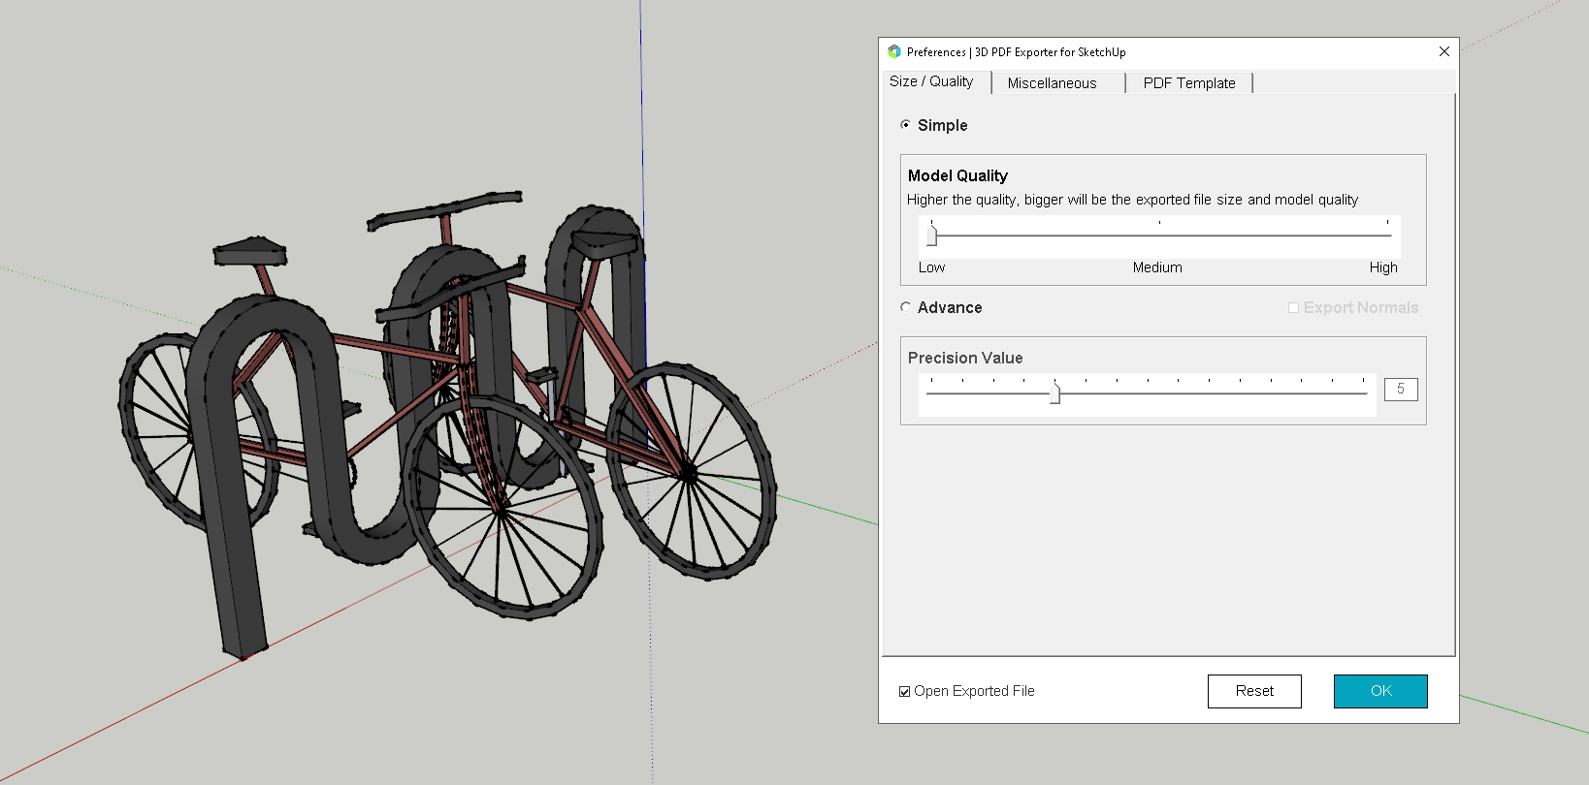Click the 3D PDF Exporter title bar icon
1589x785 pixels.
click(893, 51)
